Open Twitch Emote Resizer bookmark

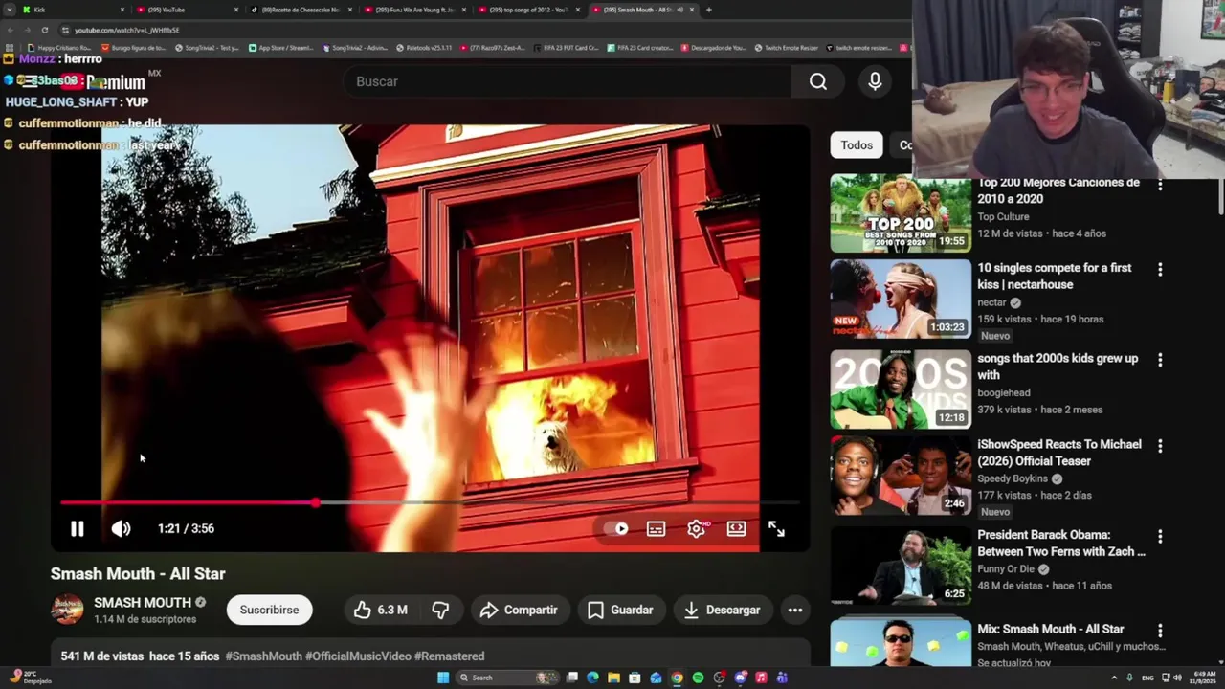[x=787, y=48]
